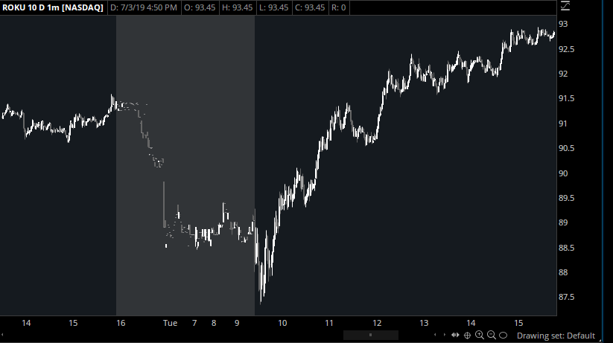
Task: Zoom in with the plus magnifier
Action: coord(479,335)
